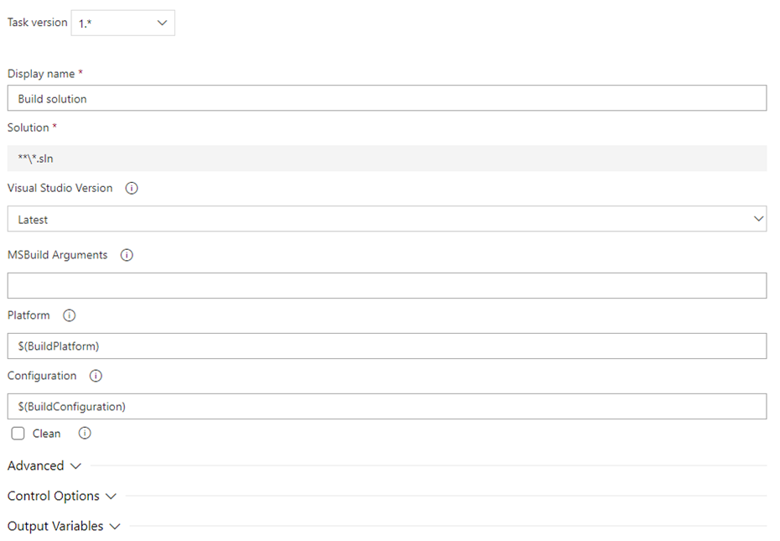Click the Clean checkbox label
Viewport: 780px width, 541px height.
click(47, 434)
